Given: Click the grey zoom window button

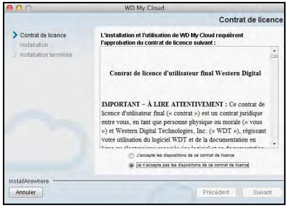Looking at the screenshot, I should pyautogui.click(x=28, y=8).
